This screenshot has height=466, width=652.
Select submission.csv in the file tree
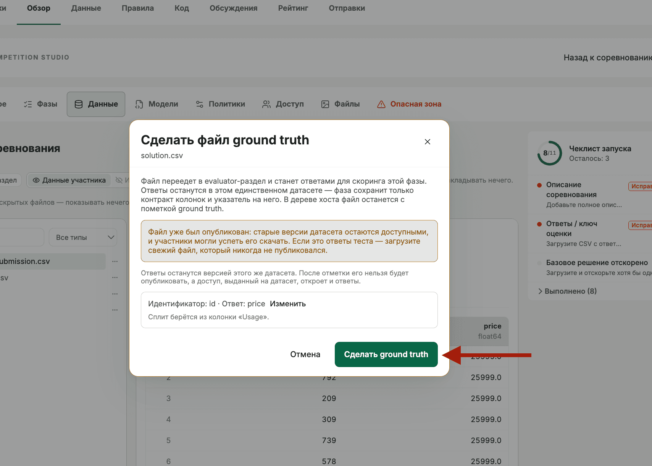(50, 262)
